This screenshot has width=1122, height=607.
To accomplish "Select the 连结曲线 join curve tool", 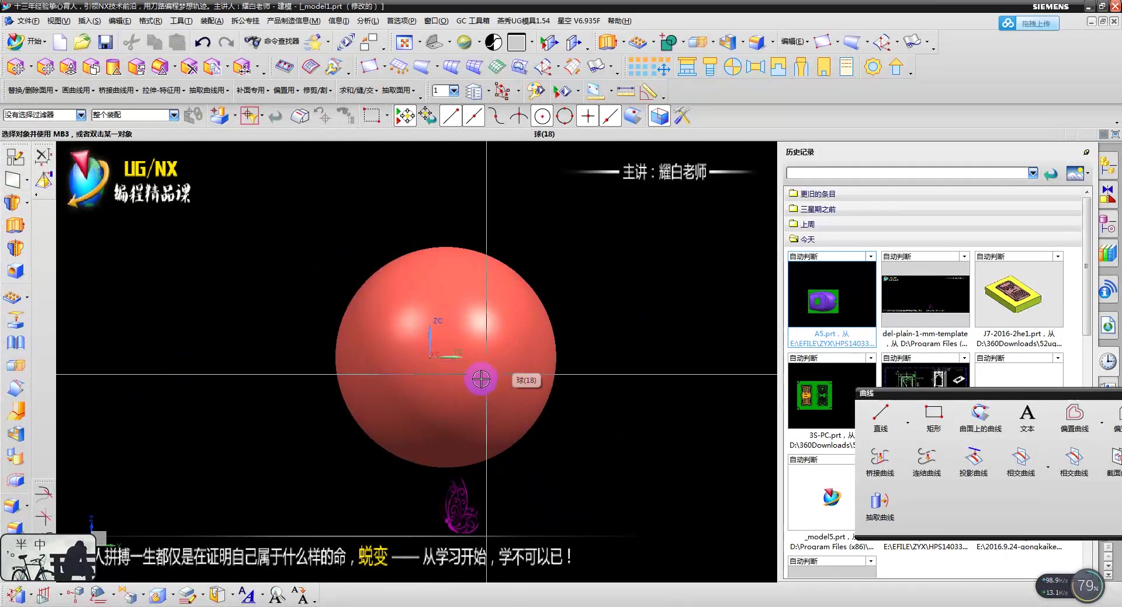I will [927, 462].
